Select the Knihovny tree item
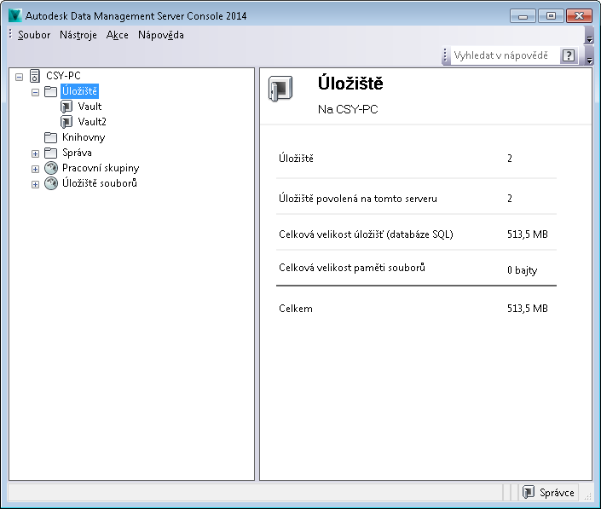Image resolution: width=601 pixels, height=509 pixels. click(84, 137)
